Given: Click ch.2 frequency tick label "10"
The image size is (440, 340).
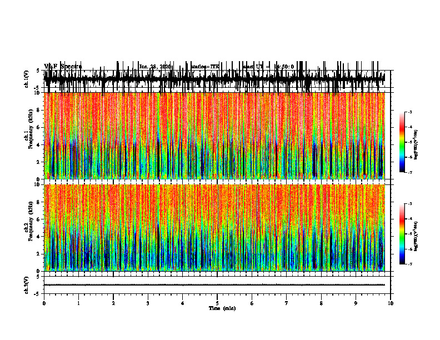Looking at the screenshot, I should [37, 184].
